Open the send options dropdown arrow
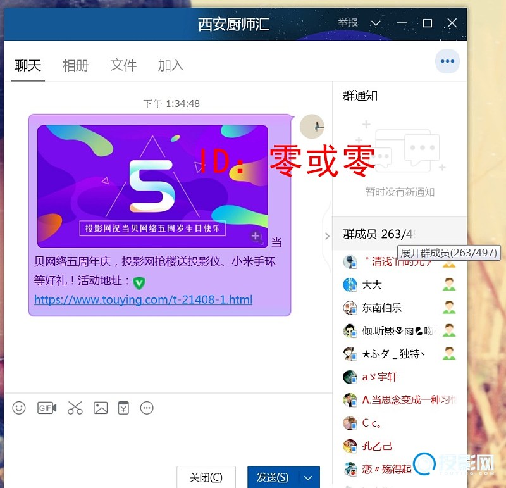 pyautogui.click(x=308, y=477)
